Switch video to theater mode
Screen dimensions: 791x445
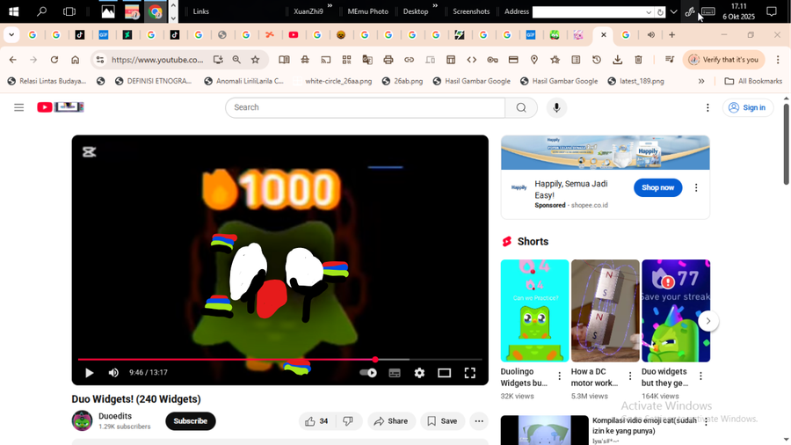[444, 373]
